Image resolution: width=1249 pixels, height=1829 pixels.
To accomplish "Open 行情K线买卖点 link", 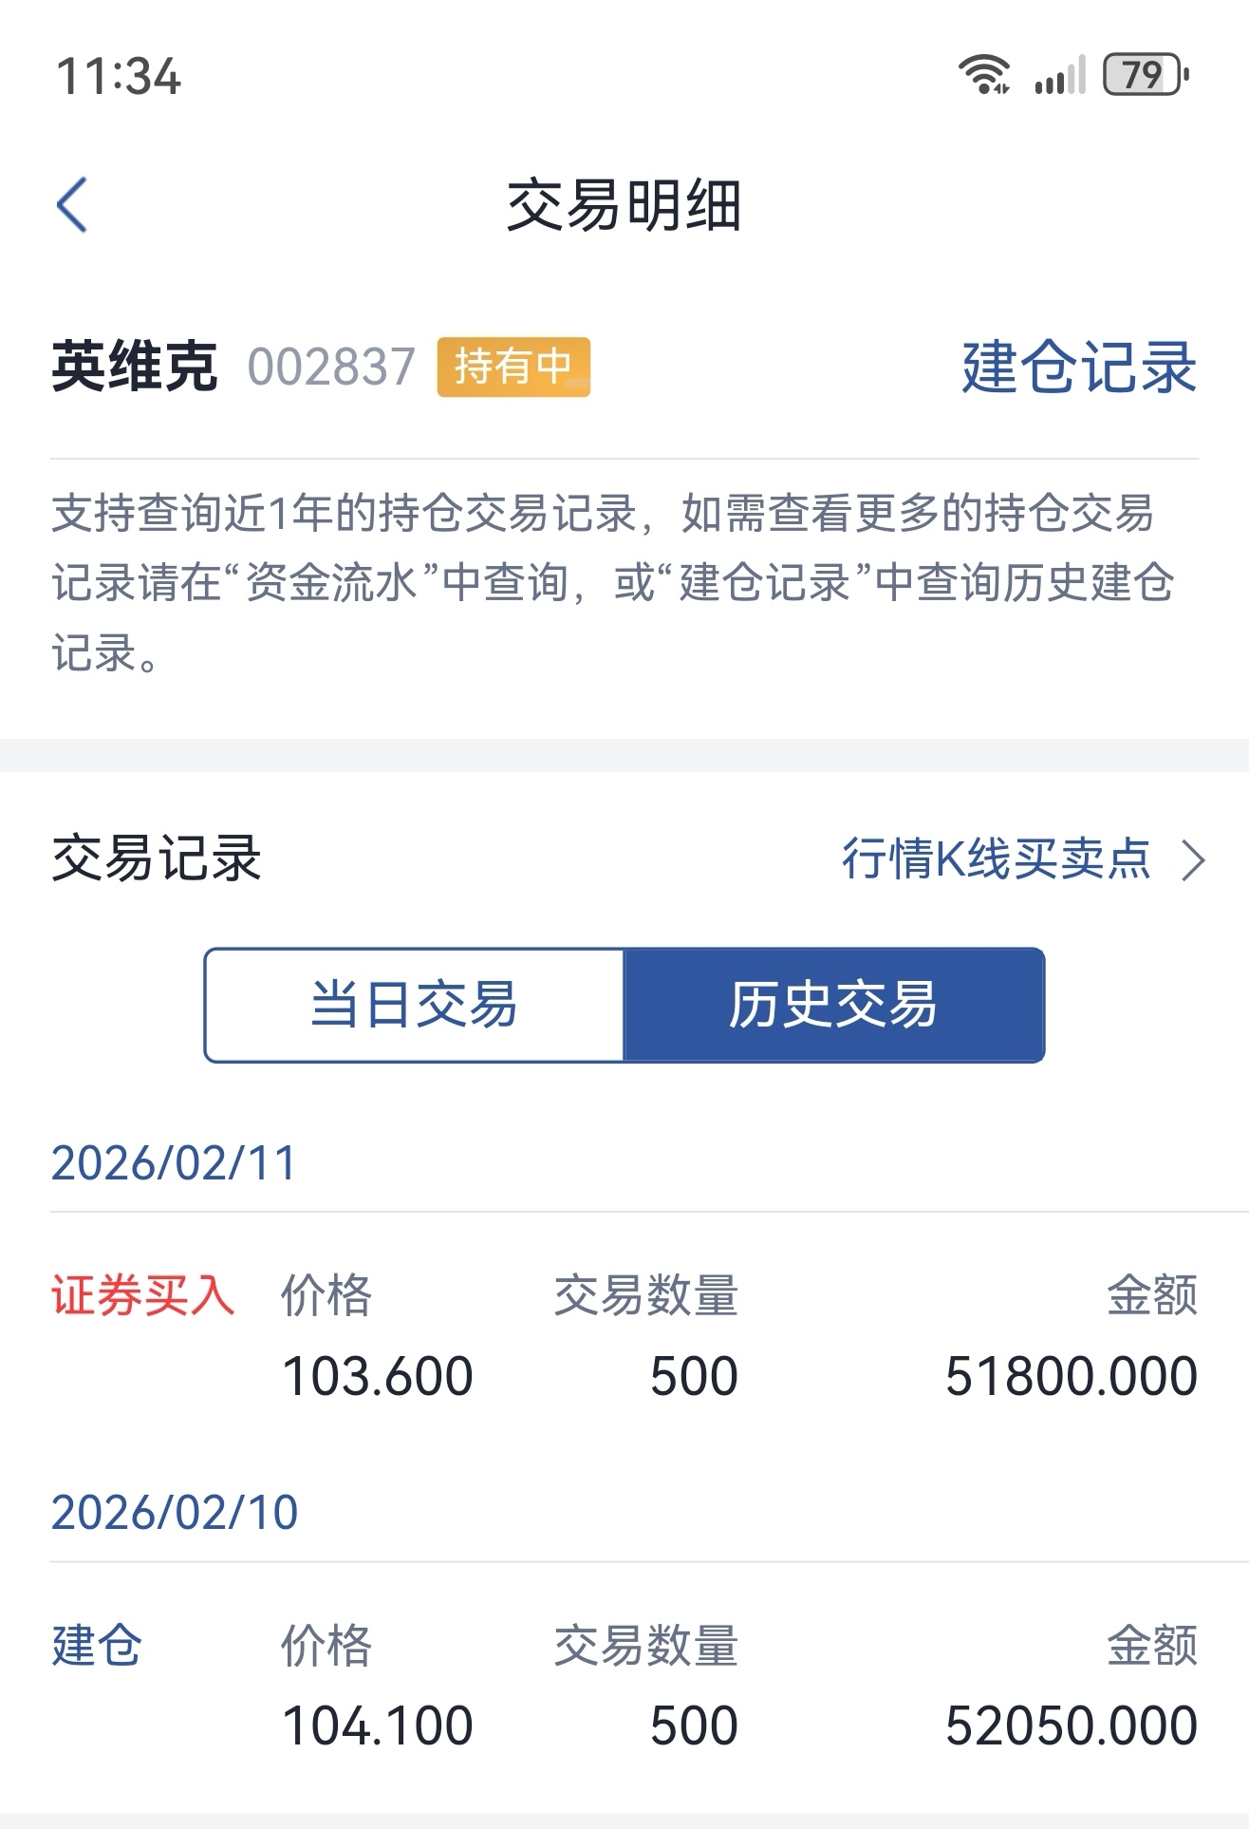I will (997, 859).
